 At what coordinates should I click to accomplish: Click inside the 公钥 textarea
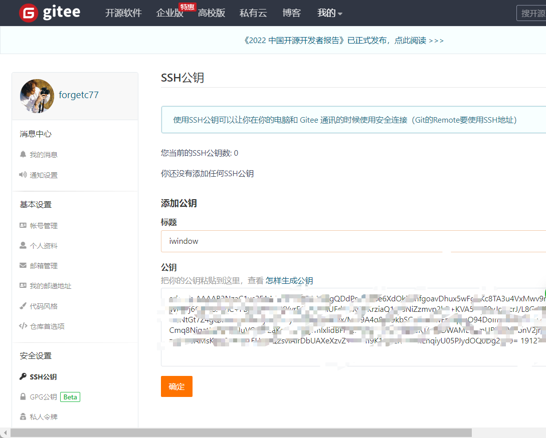(x=353, y=327)
